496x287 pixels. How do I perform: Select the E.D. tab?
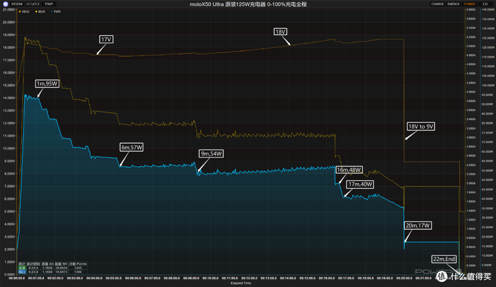tap(485, 4)
